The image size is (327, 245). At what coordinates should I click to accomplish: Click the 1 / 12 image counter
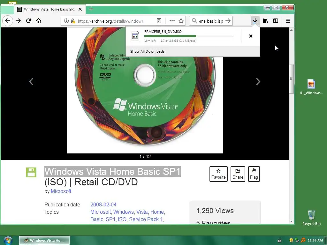click(x=145, y=157)
